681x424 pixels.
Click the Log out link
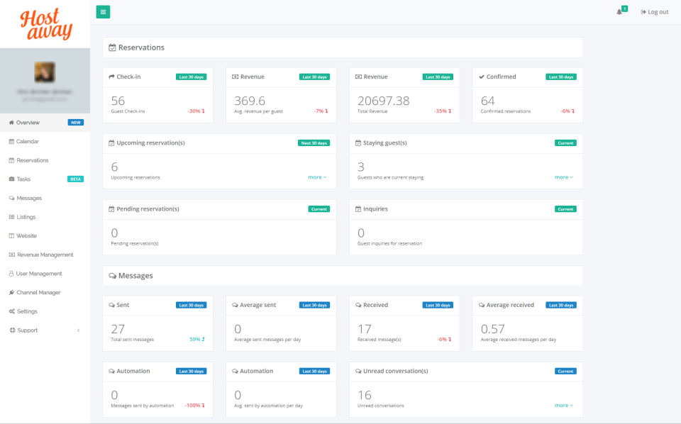(655, 12)
